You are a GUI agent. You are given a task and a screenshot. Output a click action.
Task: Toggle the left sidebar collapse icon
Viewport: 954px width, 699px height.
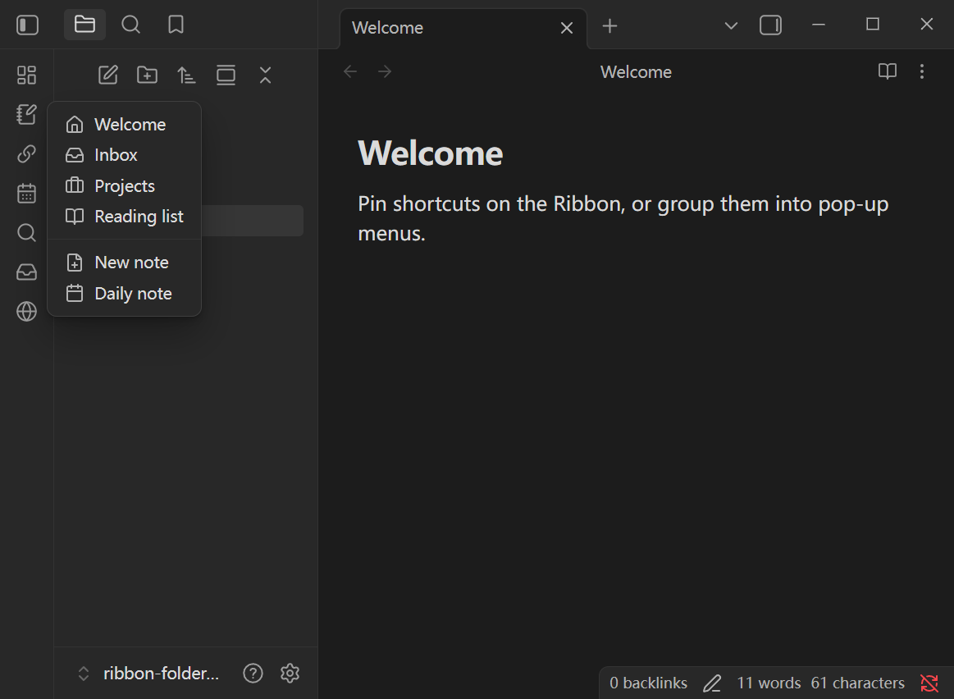(x=27, y=25)
